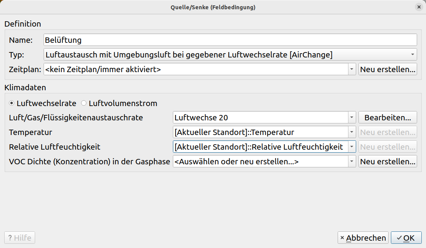Click the Zeitplan label
This screenshot has width=426, height=248.
pos(25,69)
